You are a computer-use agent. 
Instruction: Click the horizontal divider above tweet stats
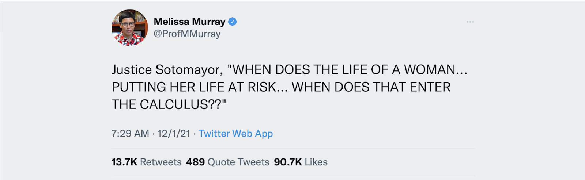(x=292, y=148)
